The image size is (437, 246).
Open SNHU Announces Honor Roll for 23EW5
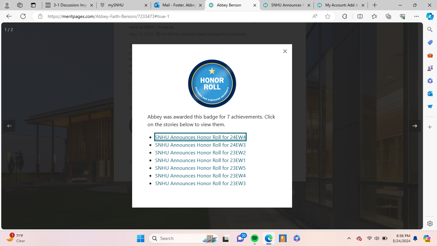(200, 168)
